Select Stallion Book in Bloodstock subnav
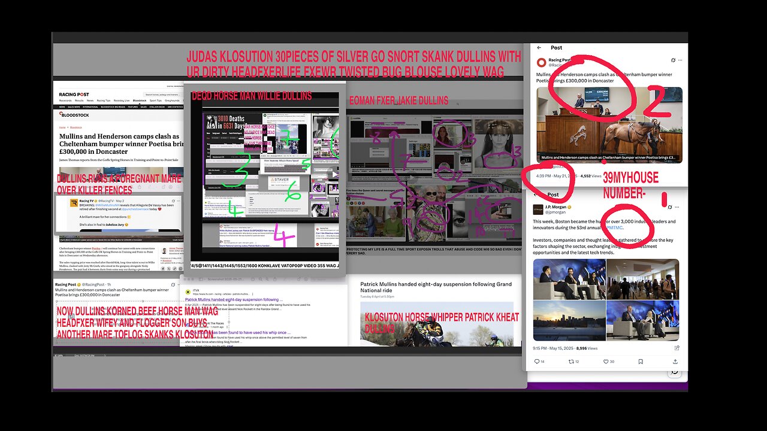This screenshot has width=767, height=431. coord(157,107)
